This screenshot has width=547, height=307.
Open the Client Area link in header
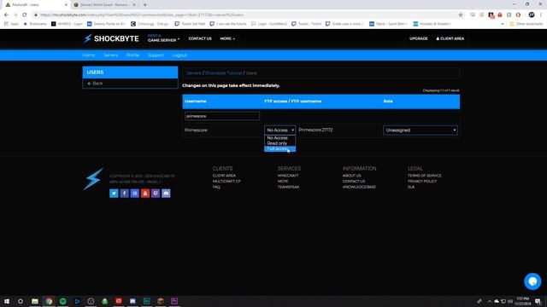[x=450, y=38]
